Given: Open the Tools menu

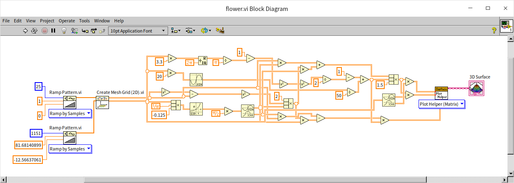Looking at the screenshot, I should click(84, 21).
